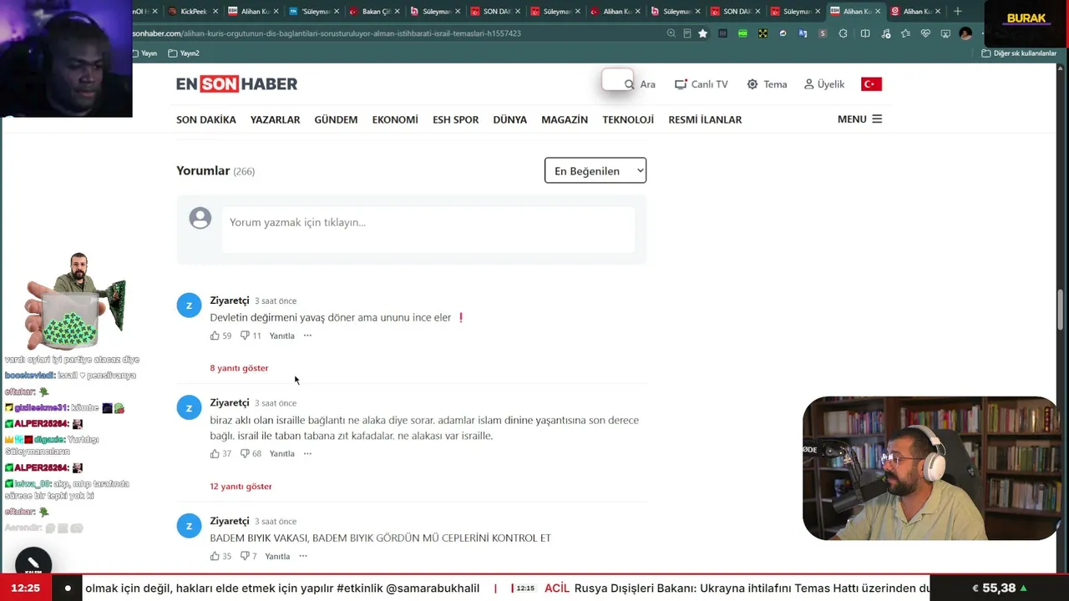Click the Ara search magnifier icon
The image size is (1069, 601).
[x=630, y=84]
